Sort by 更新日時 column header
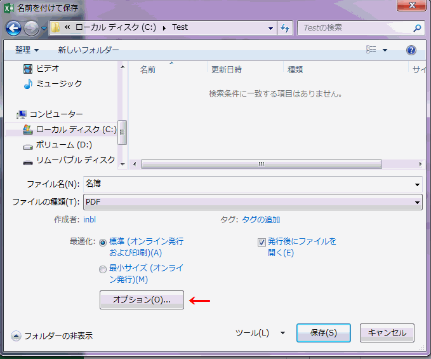 coord(227,70)
